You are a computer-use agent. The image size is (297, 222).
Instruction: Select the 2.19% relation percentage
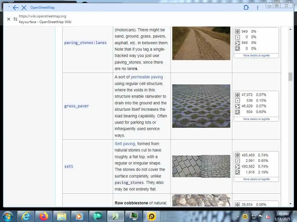click(x=263, y=172)
